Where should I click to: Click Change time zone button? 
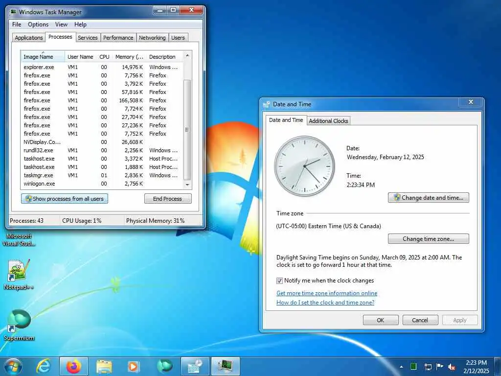point(429,239)
